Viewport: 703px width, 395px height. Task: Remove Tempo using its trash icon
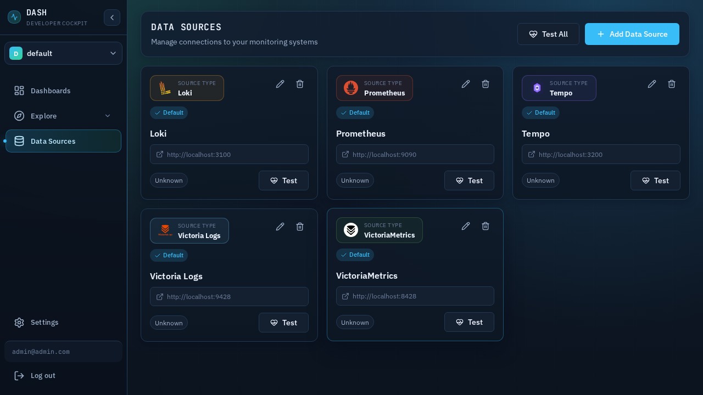coord(672,84)
